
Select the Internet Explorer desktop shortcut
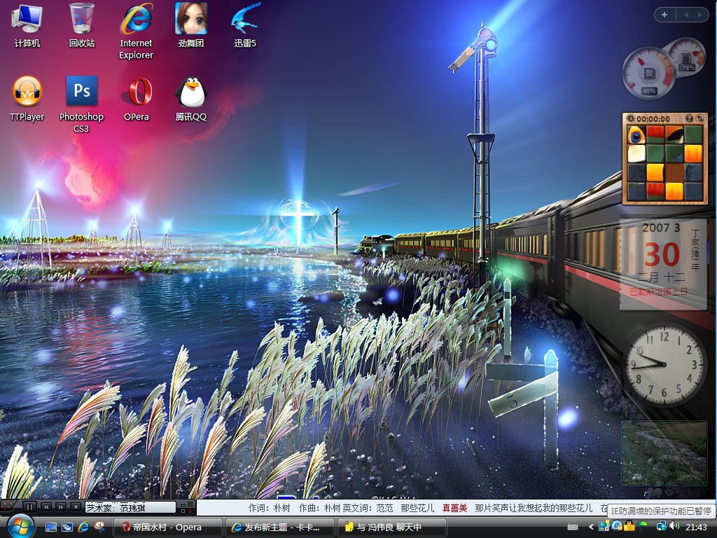[136, 31]
